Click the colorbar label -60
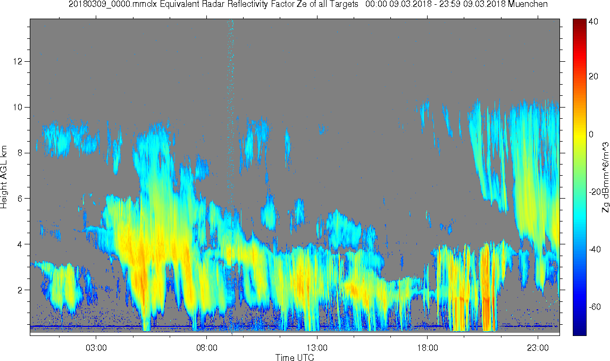Viewport: 610px width, 361px height. (595, 307)
